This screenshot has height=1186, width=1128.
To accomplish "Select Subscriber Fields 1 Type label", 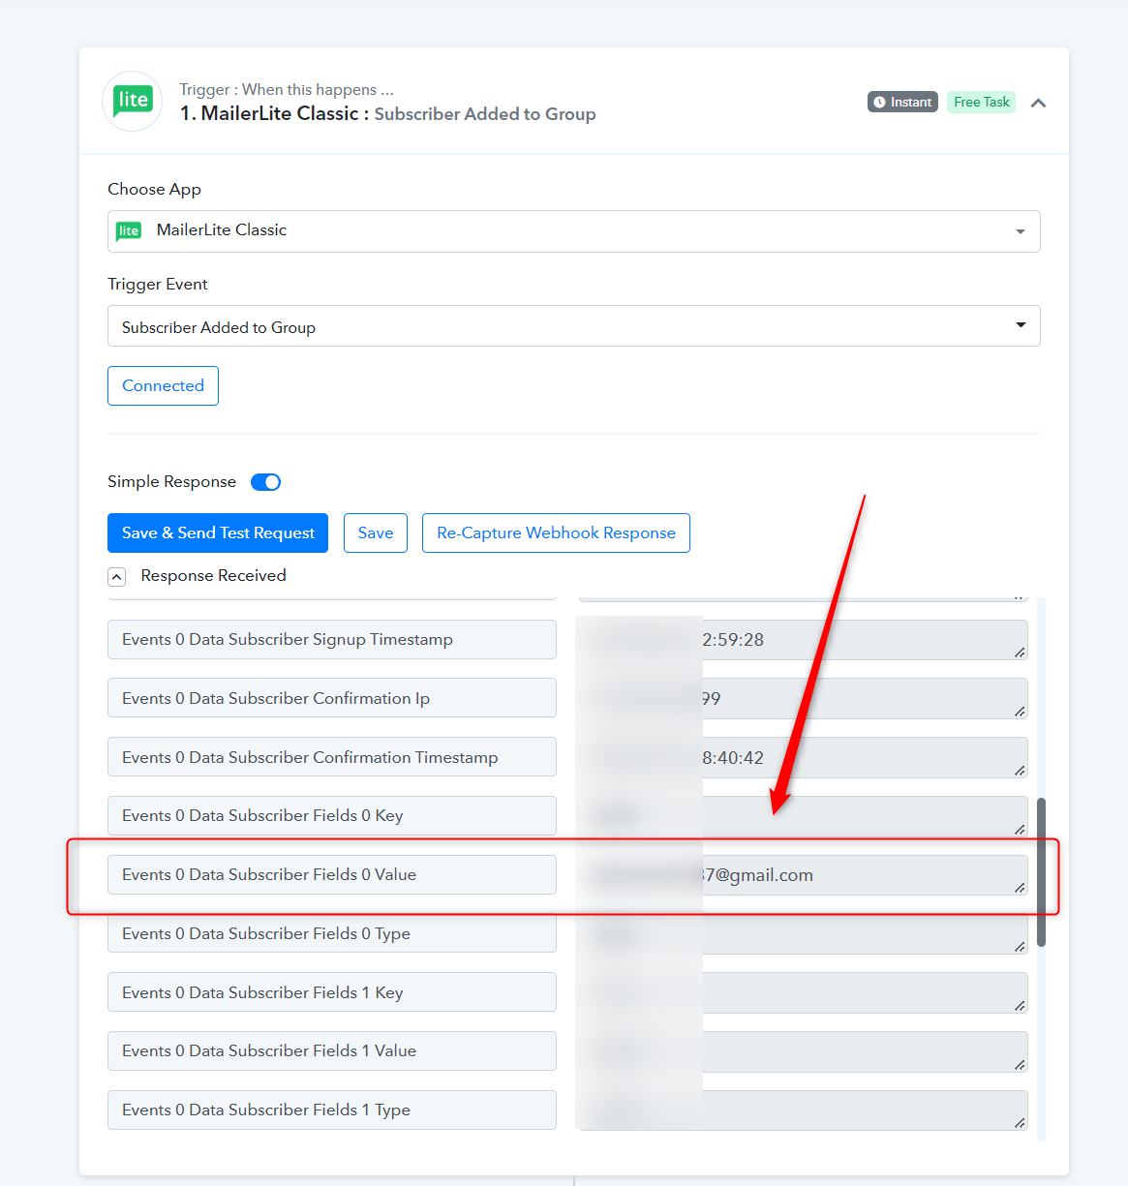I will [x=332, y=1110].
